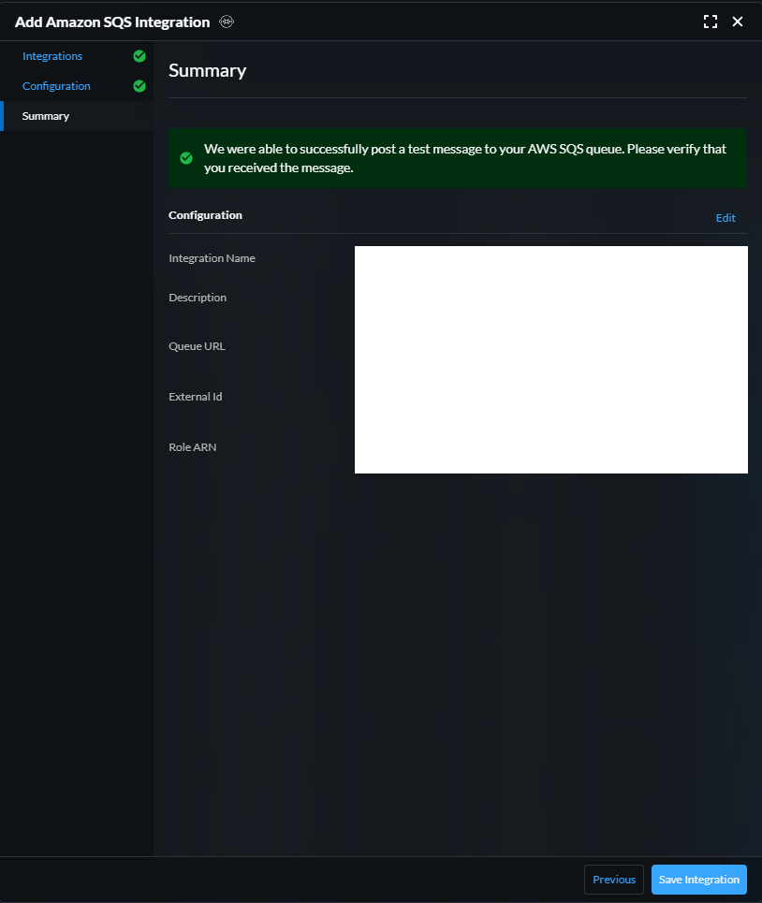
Task: Edit the Configuration section
Action: (725, 218)
